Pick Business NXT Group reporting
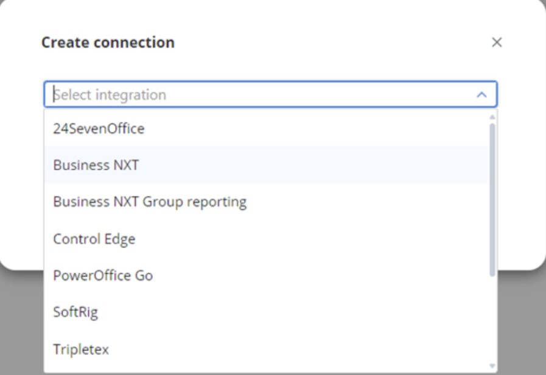This screenshot has height=375, width=546. click(150, 202)
